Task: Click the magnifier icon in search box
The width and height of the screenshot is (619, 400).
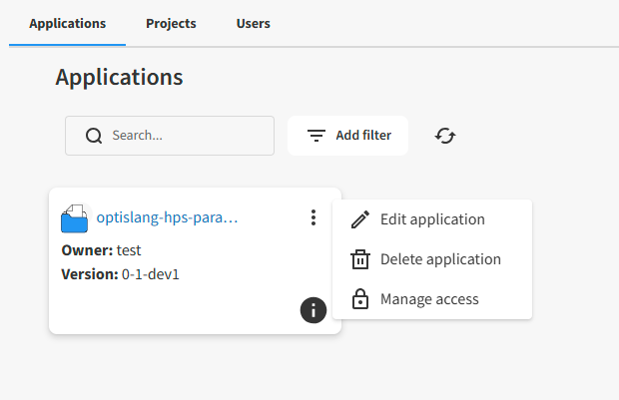Action: click(x=94, y=136)
